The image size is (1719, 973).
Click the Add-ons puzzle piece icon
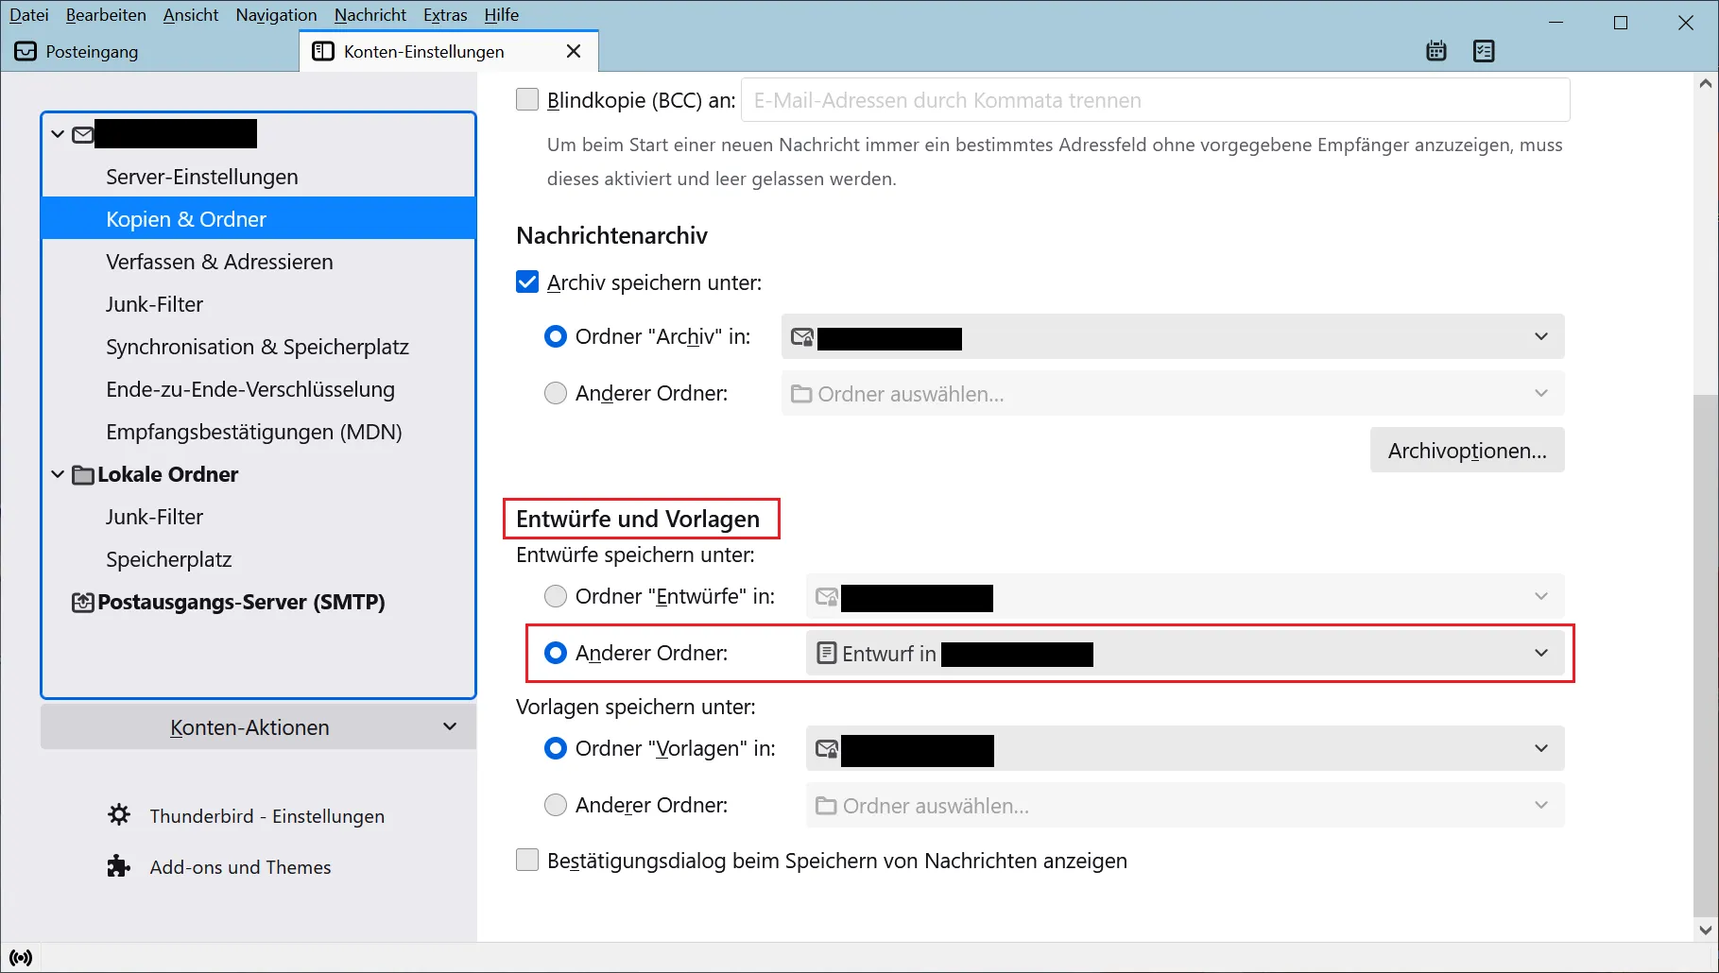[119, 865]
